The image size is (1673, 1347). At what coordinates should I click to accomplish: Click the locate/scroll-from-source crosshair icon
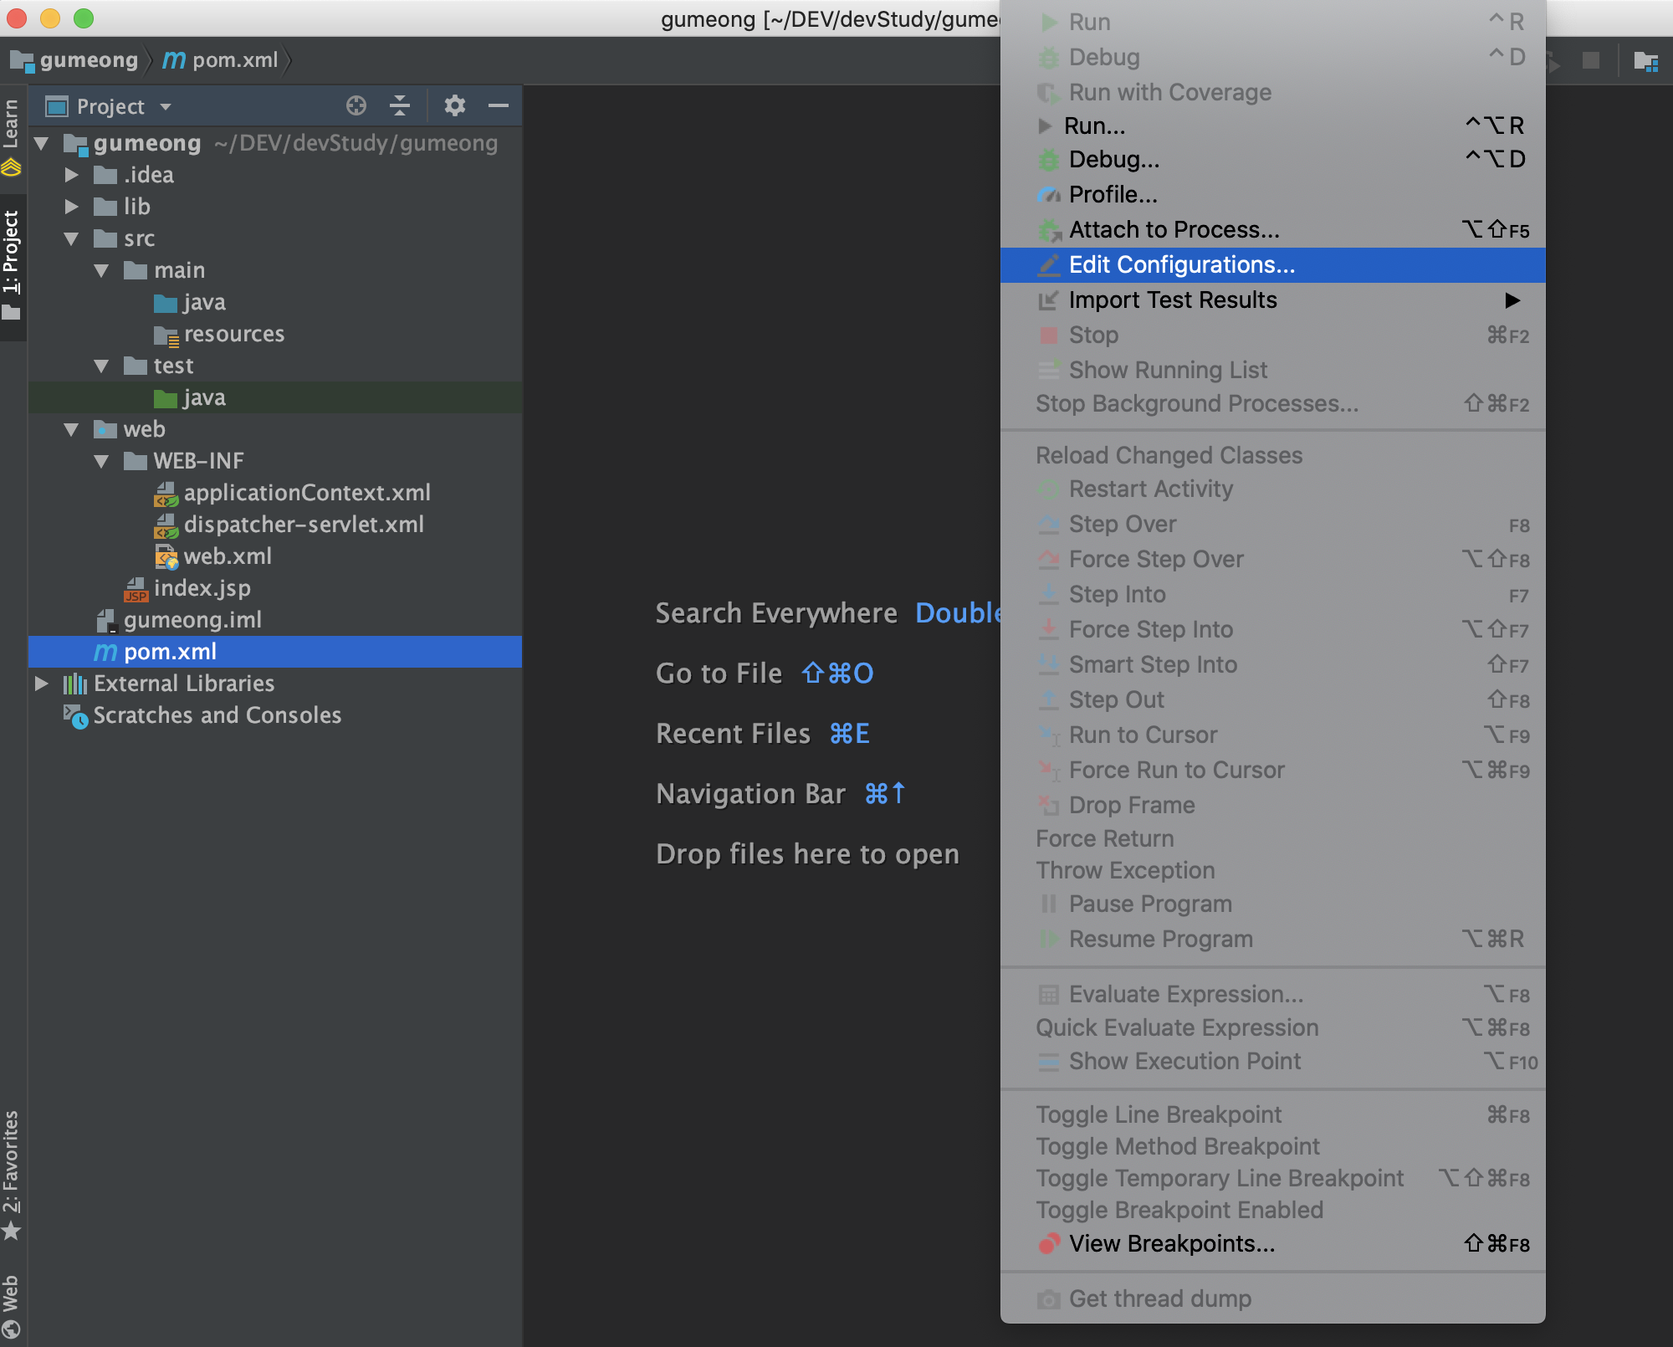356,105
